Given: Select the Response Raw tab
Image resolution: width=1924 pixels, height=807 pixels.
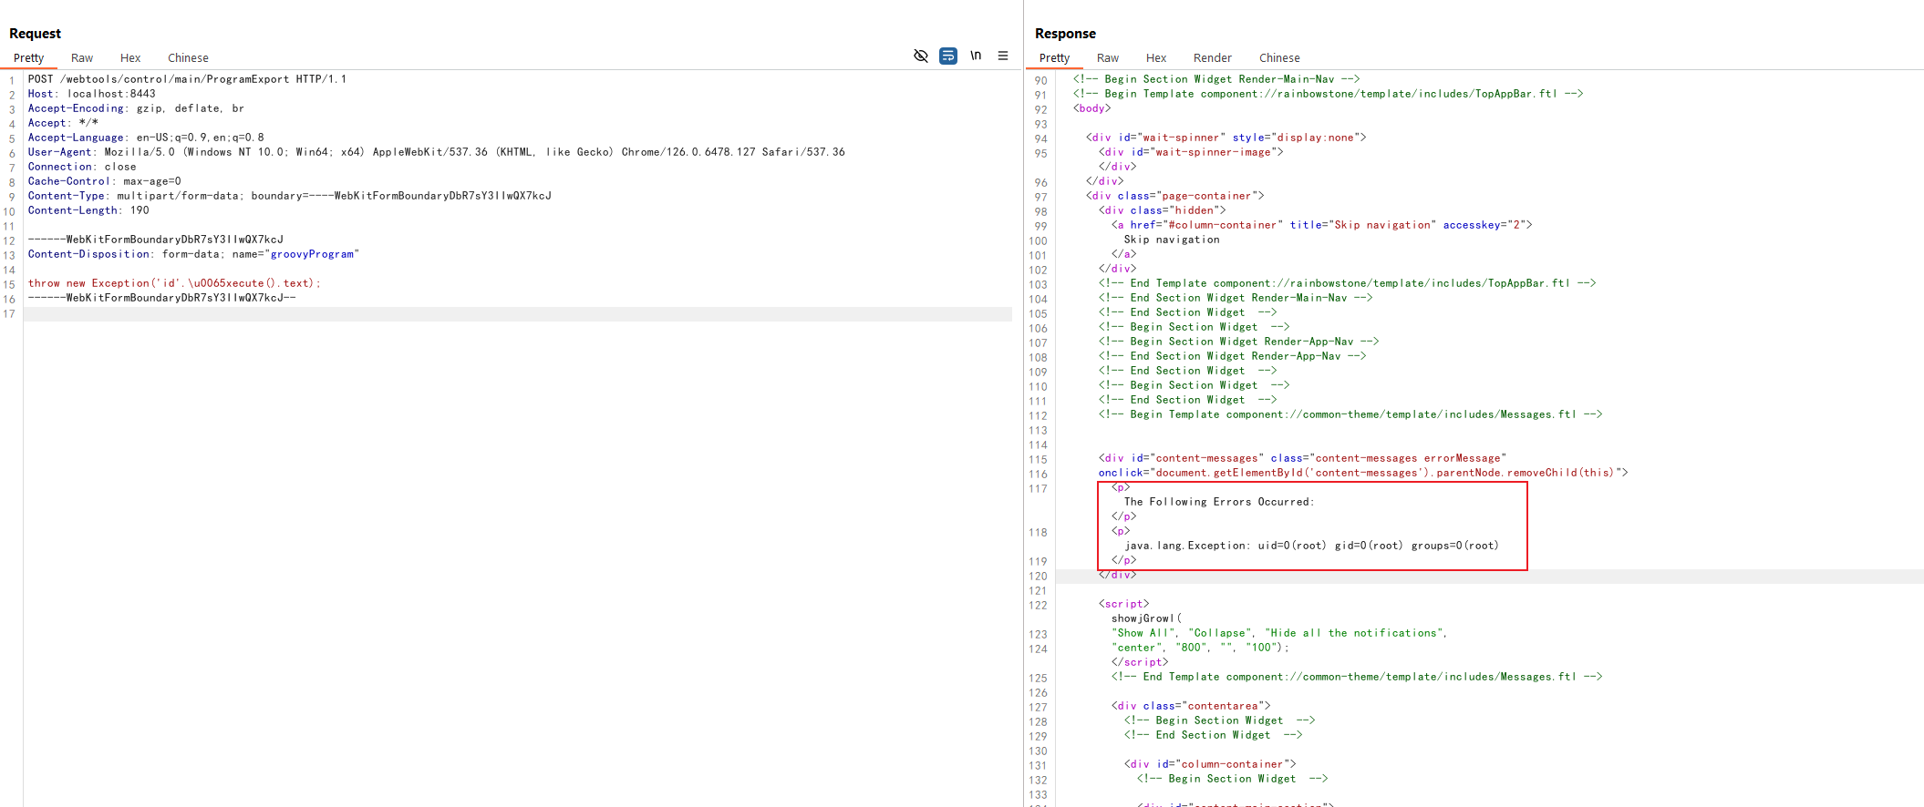Looking at the screenshot, I should (x=1108, y=57).
